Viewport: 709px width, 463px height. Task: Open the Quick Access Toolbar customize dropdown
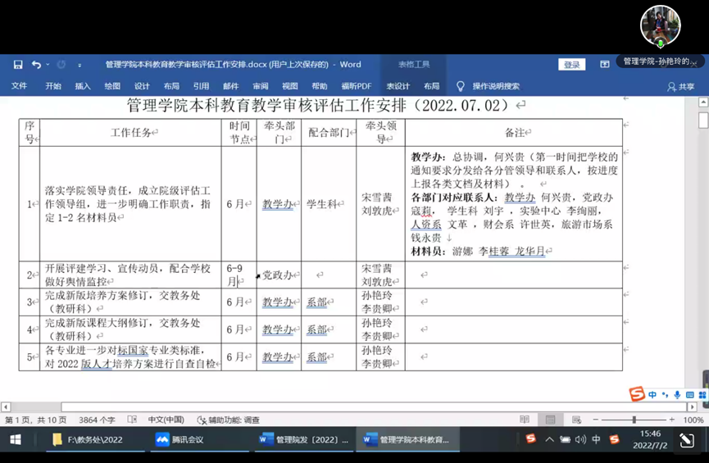pos(80,65)
